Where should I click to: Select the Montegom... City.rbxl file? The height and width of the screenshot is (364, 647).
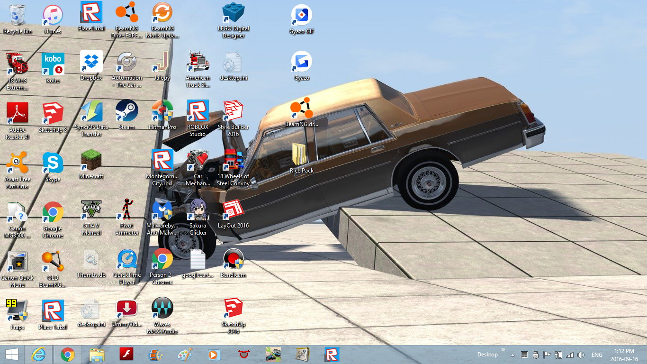(162, 168)
